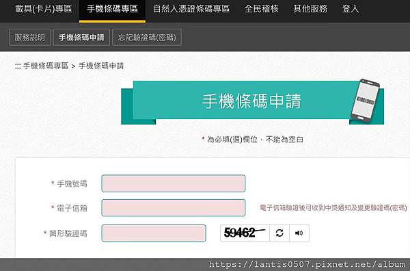Open 其他服務 menu
The height and width of the screenshot is (271, 410).
pos(310,9)
